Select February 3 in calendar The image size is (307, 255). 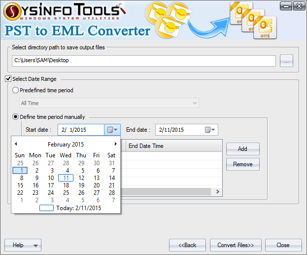(x=52, y=171)
